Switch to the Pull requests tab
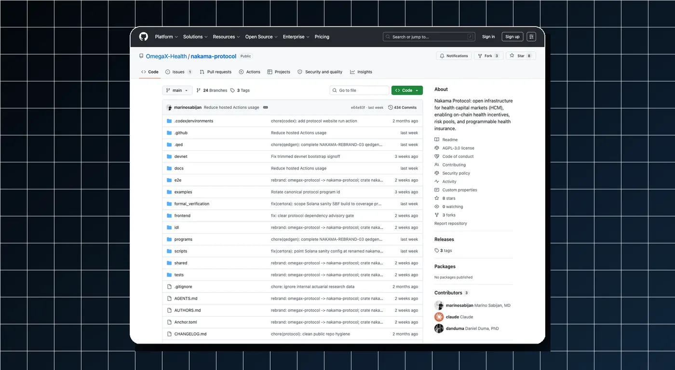Image resolution: width=675 pixels, height=370 pixels. pyautogui.click(x=216, y=72)
